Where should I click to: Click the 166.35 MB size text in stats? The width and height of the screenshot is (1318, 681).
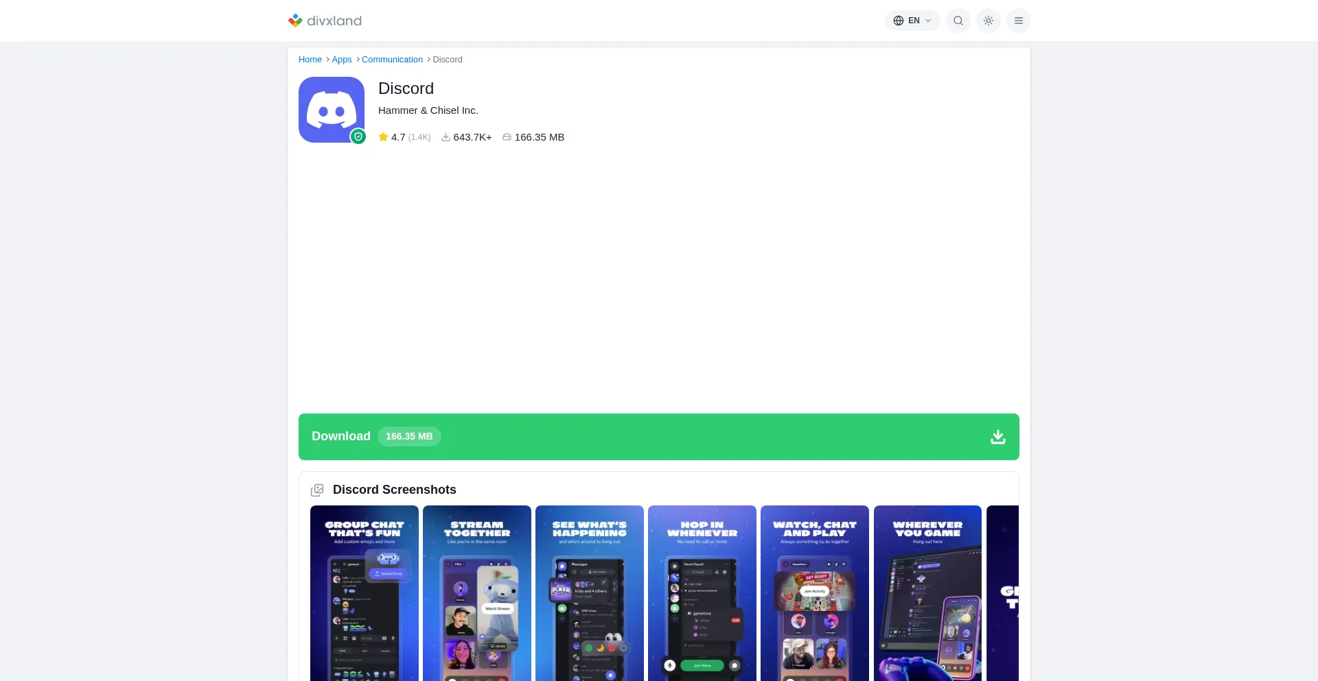[x=540, y=137]
